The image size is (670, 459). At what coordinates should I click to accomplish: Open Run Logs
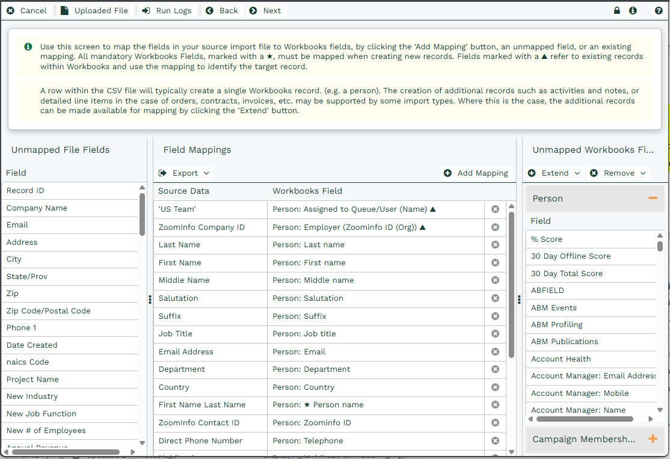pyautogui.click(x=167, y=11)
